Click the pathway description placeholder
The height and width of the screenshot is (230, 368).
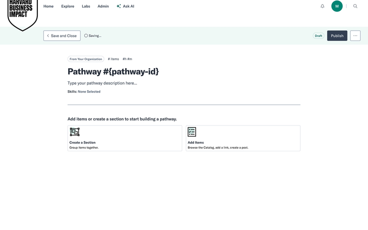pyautogui.click(x=102, y=83)
